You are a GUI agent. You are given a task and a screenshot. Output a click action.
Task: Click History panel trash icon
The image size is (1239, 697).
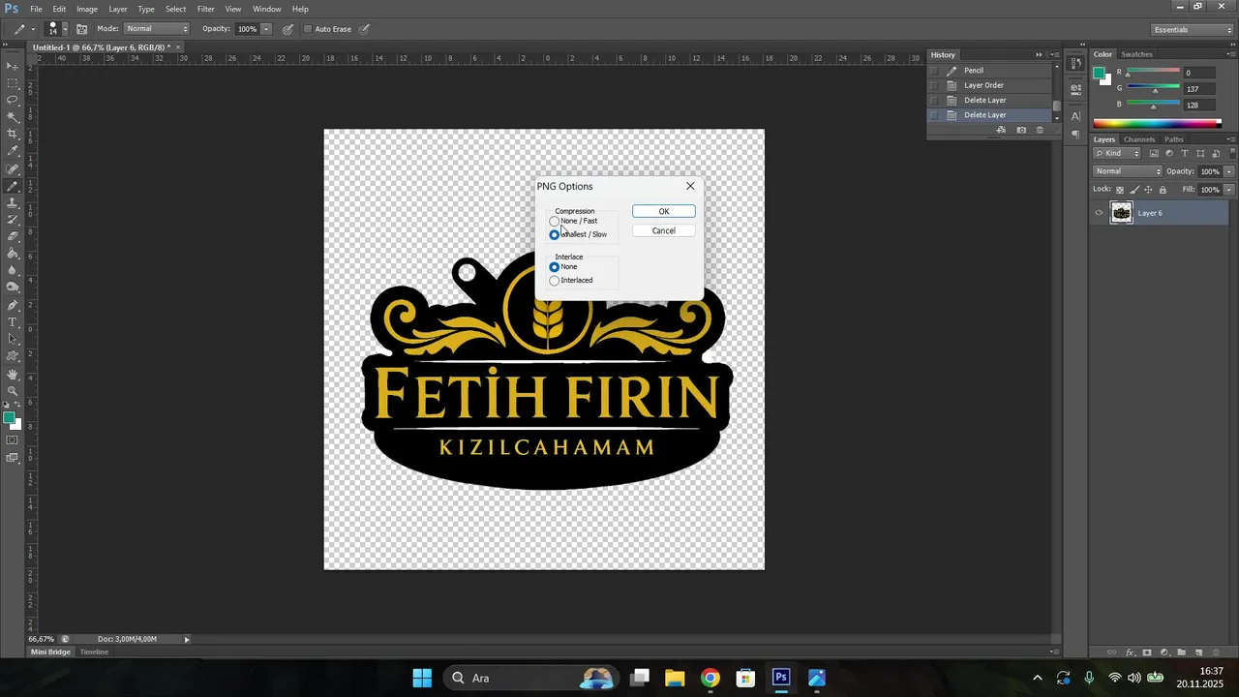pyautogui.click(x=1041, y=130)
